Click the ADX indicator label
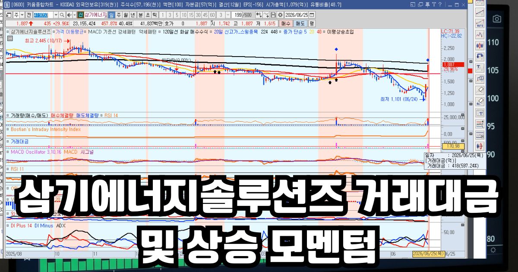The width and height of the screenshot is (518, 272). 61,225
